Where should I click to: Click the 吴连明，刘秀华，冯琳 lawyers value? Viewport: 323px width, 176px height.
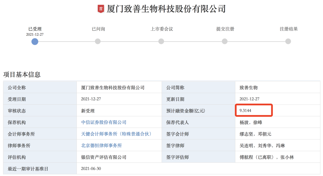262,146
